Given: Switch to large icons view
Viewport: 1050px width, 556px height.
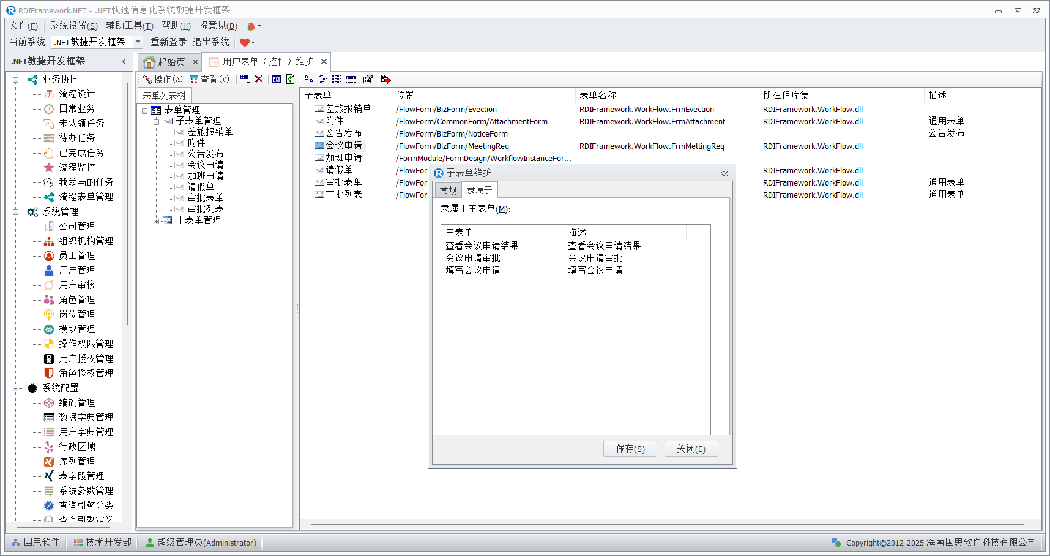Looking at the screenshot, I should pos(308,79).
